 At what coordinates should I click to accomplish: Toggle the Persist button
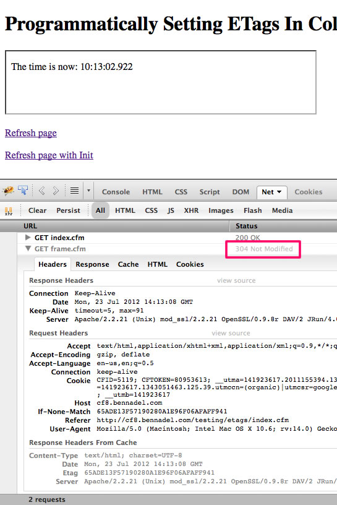coord(68,210)
